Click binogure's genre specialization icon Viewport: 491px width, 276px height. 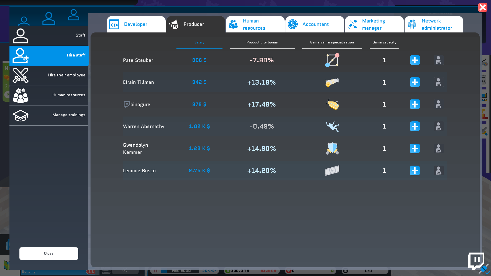(332, 105)
